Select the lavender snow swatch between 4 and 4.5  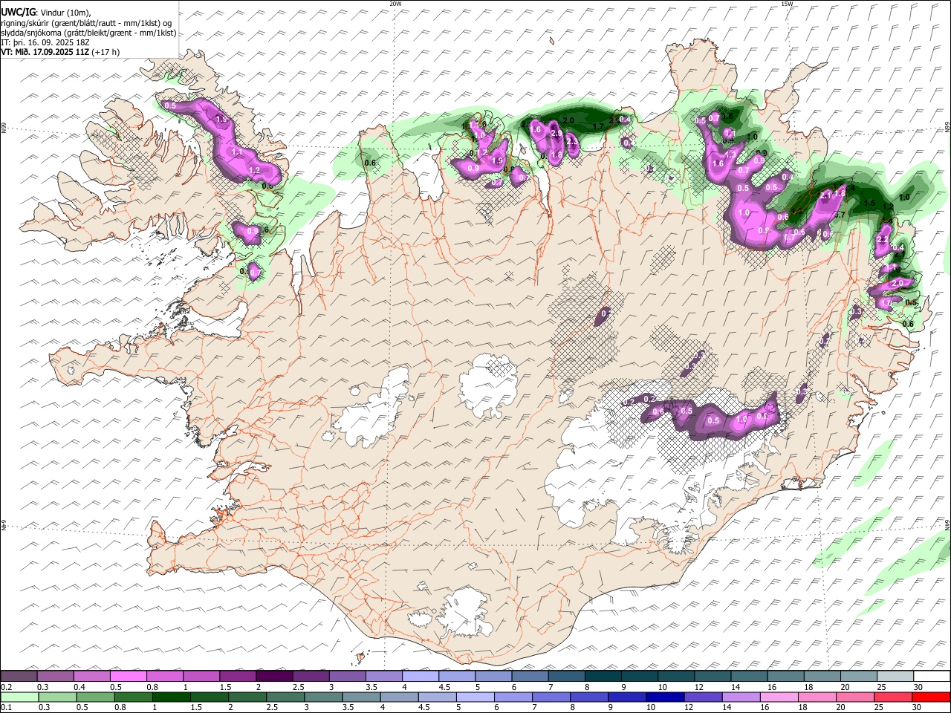click(x=420, y=676)
